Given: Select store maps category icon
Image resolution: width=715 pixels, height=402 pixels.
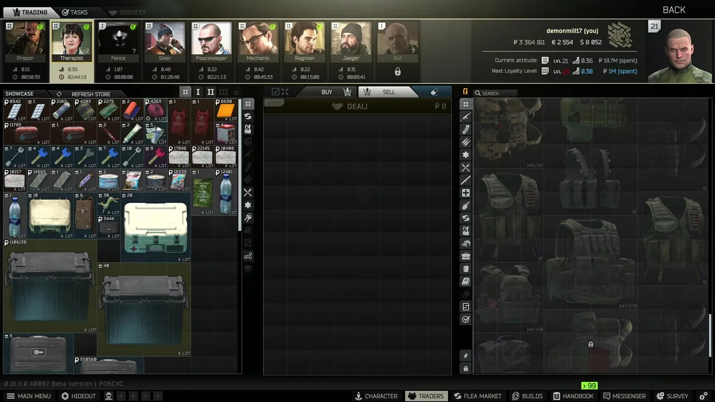Looking at the screenshot, I should [x=248, y=256].
